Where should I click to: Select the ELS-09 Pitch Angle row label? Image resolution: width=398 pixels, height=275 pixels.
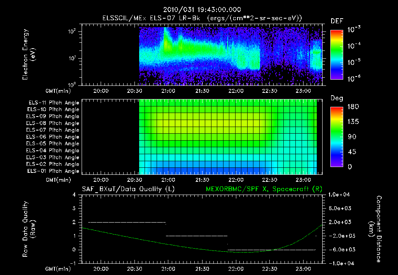[52, 117]
